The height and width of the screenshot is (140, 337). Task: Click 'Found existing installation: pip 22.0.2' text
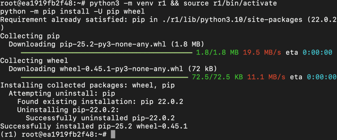[100, 102]
